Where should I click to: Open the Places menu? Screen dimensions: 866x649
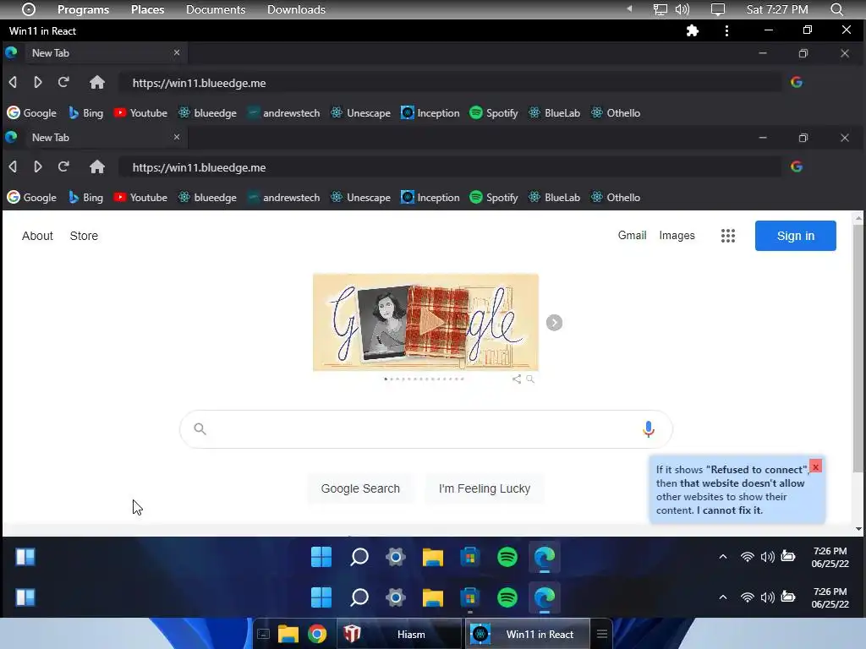pos(147,9)
